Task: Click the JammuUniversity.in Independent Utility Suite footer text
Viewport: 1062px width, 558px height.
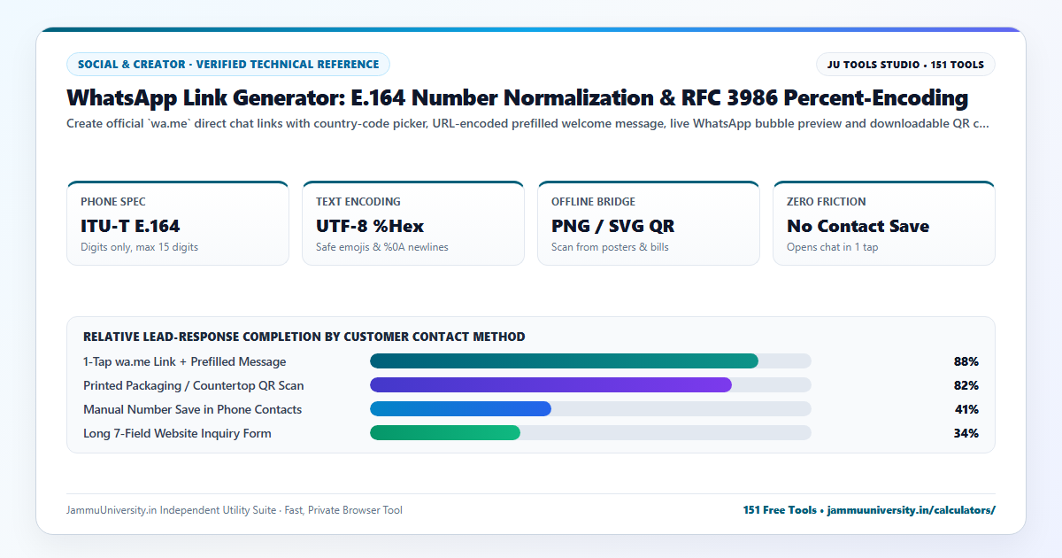Action: click(235, 510)
